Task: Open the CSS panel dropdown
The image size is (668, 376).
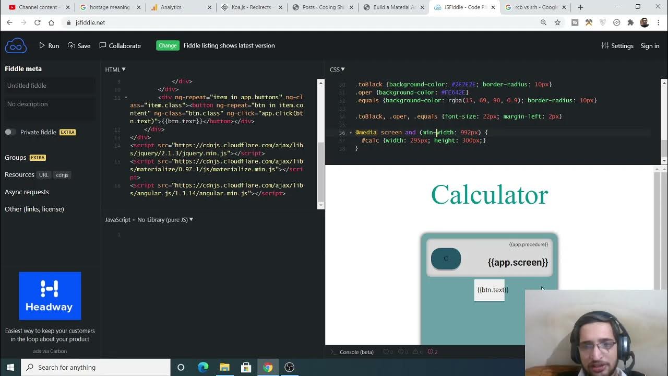Action: coord(337,69)
